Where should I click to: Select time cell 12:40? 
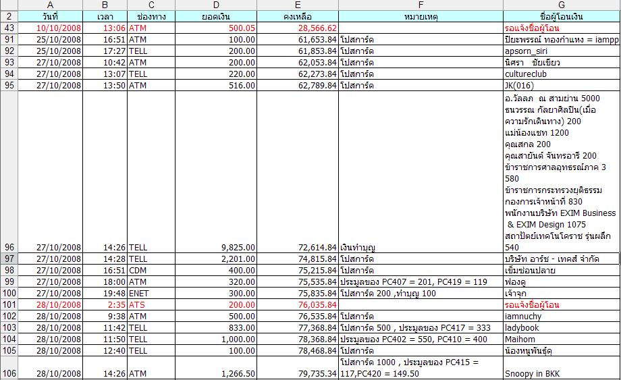click(105, 351)
